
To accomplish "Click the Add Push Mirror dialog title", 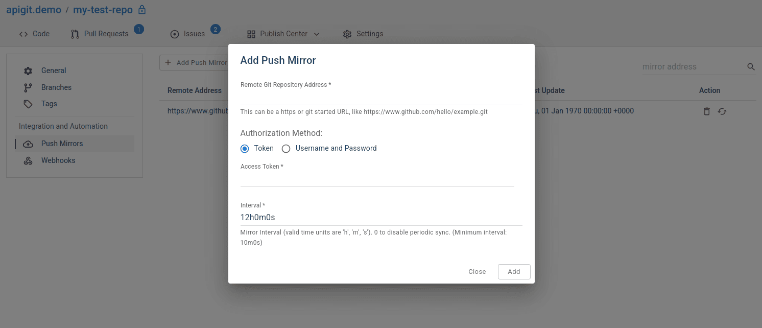I will click(278, 60).
